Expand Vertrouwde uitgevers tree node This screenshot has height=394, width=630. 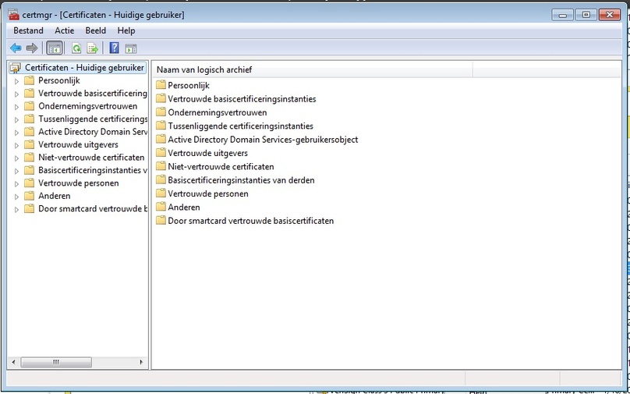click(x=16, y=145)
